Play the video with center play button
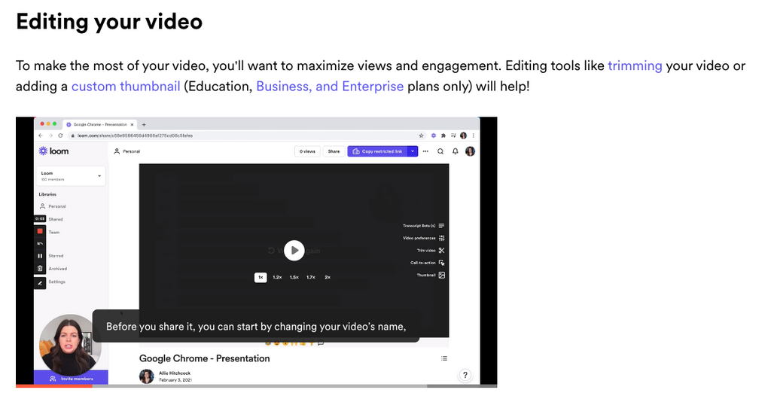This screenshot has height=405, width=771. (294, 250)
